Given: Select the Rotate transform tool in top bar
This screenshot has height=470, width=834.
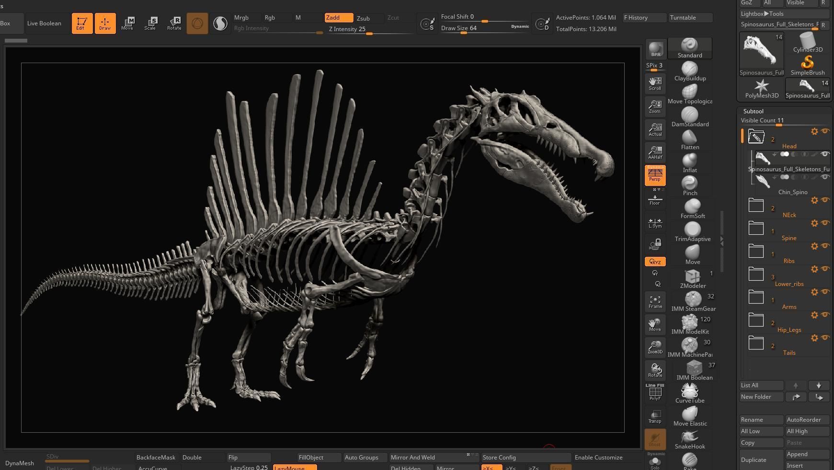Looking at the screenshot, I should [x=174, y=23].
